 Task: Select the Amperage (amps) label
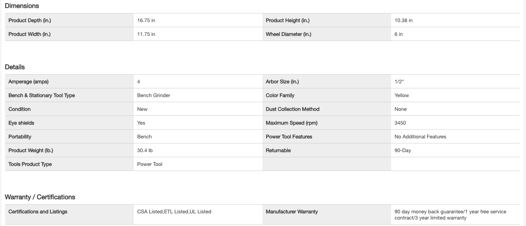tap(28, 82)
